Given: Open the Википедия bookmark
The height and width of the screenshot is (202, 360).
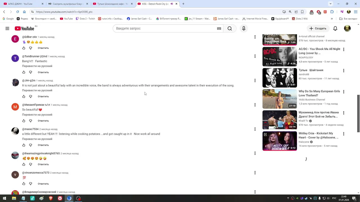Looking at the screenshot, I should click(x=44, y=19).
